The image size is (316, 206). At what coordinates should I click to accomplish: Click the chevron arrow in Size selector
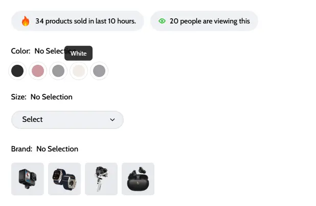112,120
